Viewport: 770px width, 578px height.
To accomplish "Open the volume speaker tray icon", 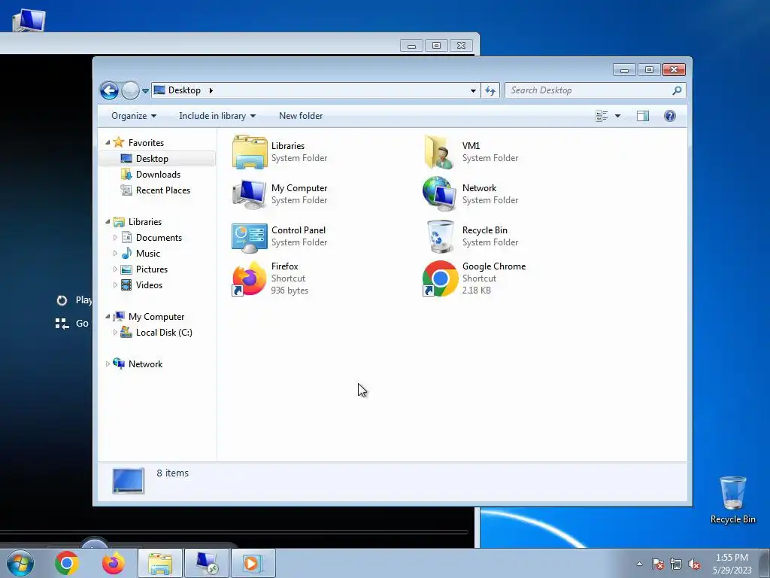I will tap(694, 564).
